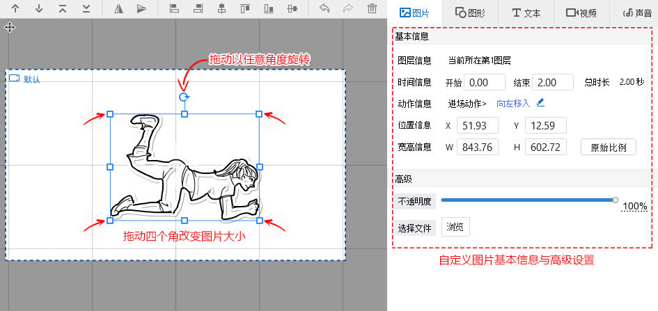
Task: Switch to the 视频 tab
Action: pyautogui.click(x=581, y=13)
